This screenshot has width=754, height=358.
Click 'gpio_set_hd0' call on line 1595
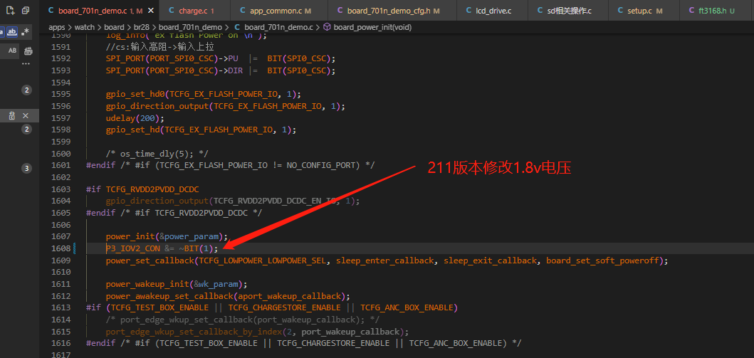[135, 94]
